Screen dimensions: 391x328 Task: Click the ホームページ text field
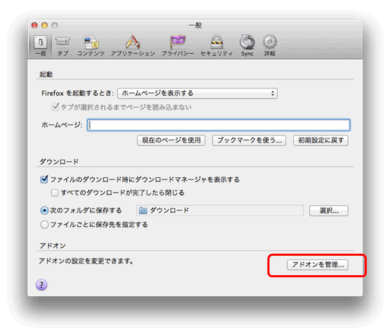click(219, 125)
